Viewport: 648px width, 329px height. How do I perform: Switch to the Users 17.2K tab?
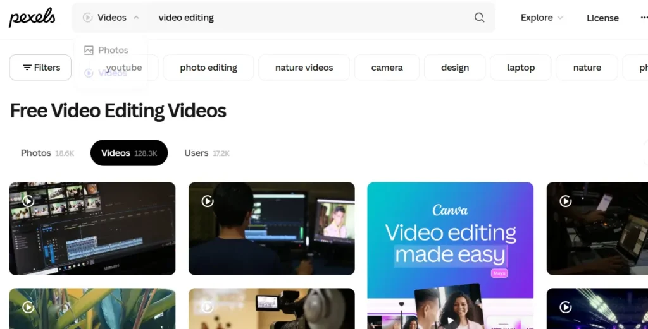tap(207, 153)
